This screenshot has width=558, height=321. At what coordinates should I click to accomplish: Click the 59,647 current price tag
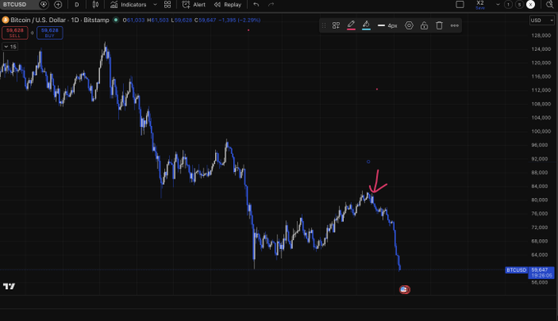(541, 273)
